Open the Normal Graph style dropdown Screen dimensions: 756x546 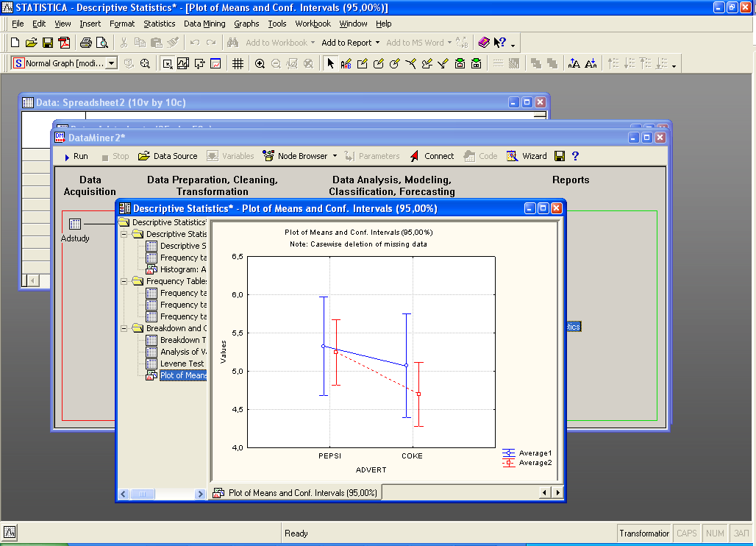coord(112,64)
